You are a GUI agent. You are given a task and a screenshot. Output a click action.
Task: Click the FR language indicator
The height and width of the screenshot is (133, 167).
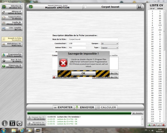(146, 130)
